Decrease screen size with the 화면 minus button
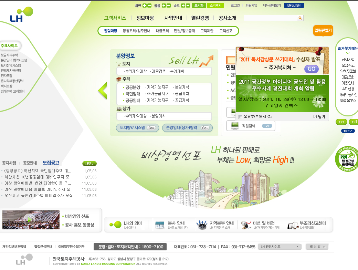 (x=149, y=6)
